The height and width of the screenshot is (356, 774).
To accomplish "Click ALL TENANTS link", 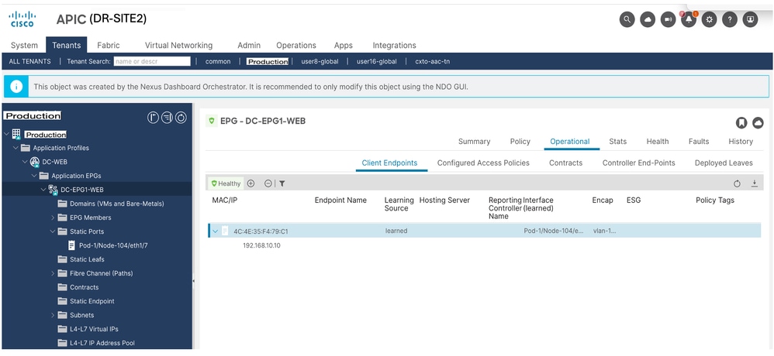I will point(29,62).
